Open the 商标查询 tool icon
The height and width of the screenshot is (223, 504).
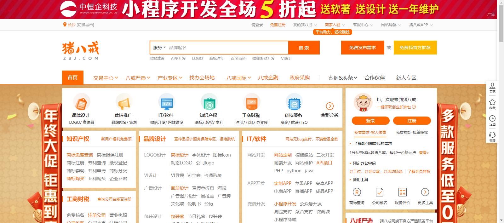[357, 192]
